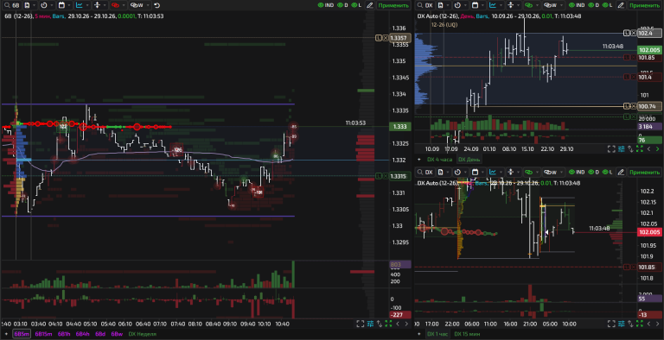Image resolution: width=664 pixels, height=340 pixels.
Task: Click the chart type icon in 6B chart toolbar
Action: (80, 5)
